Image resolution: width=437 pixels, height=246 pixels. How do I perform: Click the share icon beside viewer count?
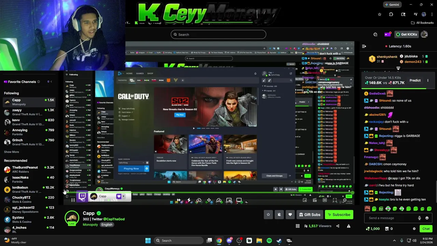338,226
